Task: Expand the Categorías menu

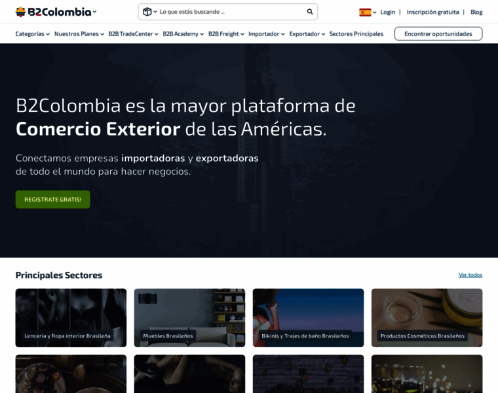Action: [32, 33]
